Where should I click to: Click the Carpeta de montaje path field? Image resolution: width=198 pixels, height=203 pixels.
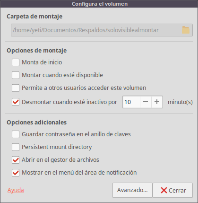pos(102,30)
